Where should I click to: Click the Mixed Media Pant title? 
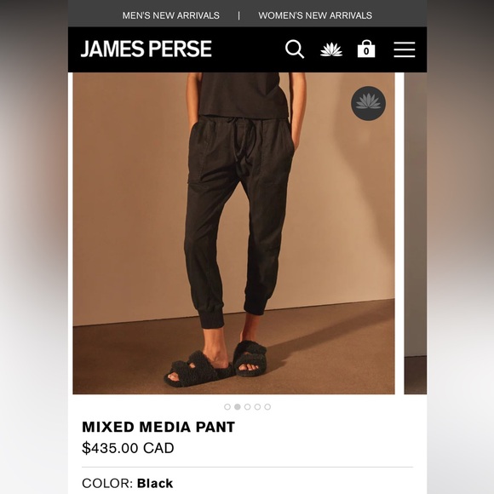158,427
